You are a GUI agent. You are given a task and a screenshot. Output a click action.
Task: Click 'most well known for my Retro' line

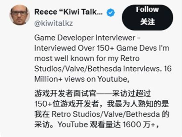(87, 58)
